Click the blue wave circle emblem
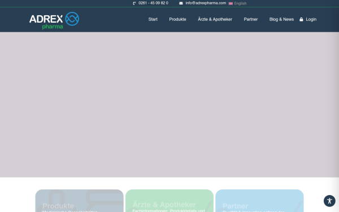Screen dimensions: 339x212 pyautogui.click(x=72, y=19)
